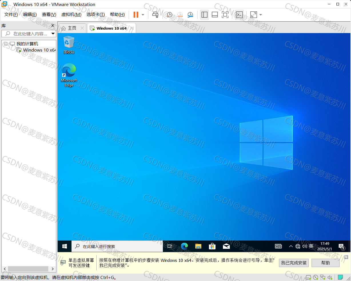This screenshot has width=351, height=281.
Task: Open the 编辑(E) menu
Action: (x=30, y=15)
